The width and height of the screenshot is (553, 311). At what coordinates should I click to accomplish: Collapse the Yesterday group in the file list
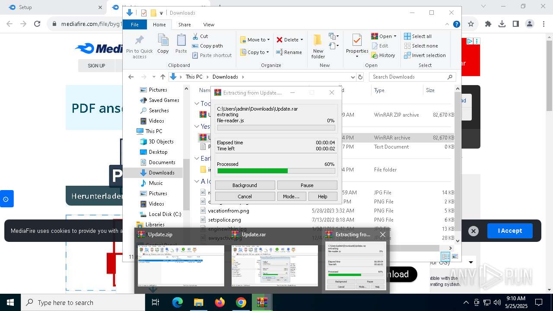[x=197, y=127]
